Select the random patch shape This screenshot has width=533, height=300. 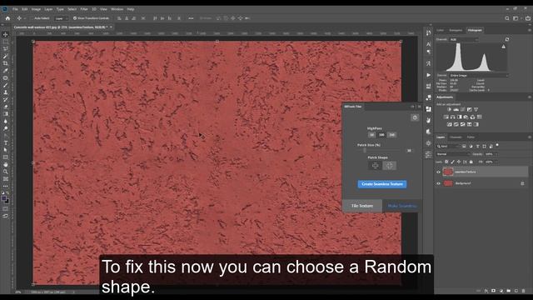389,165
